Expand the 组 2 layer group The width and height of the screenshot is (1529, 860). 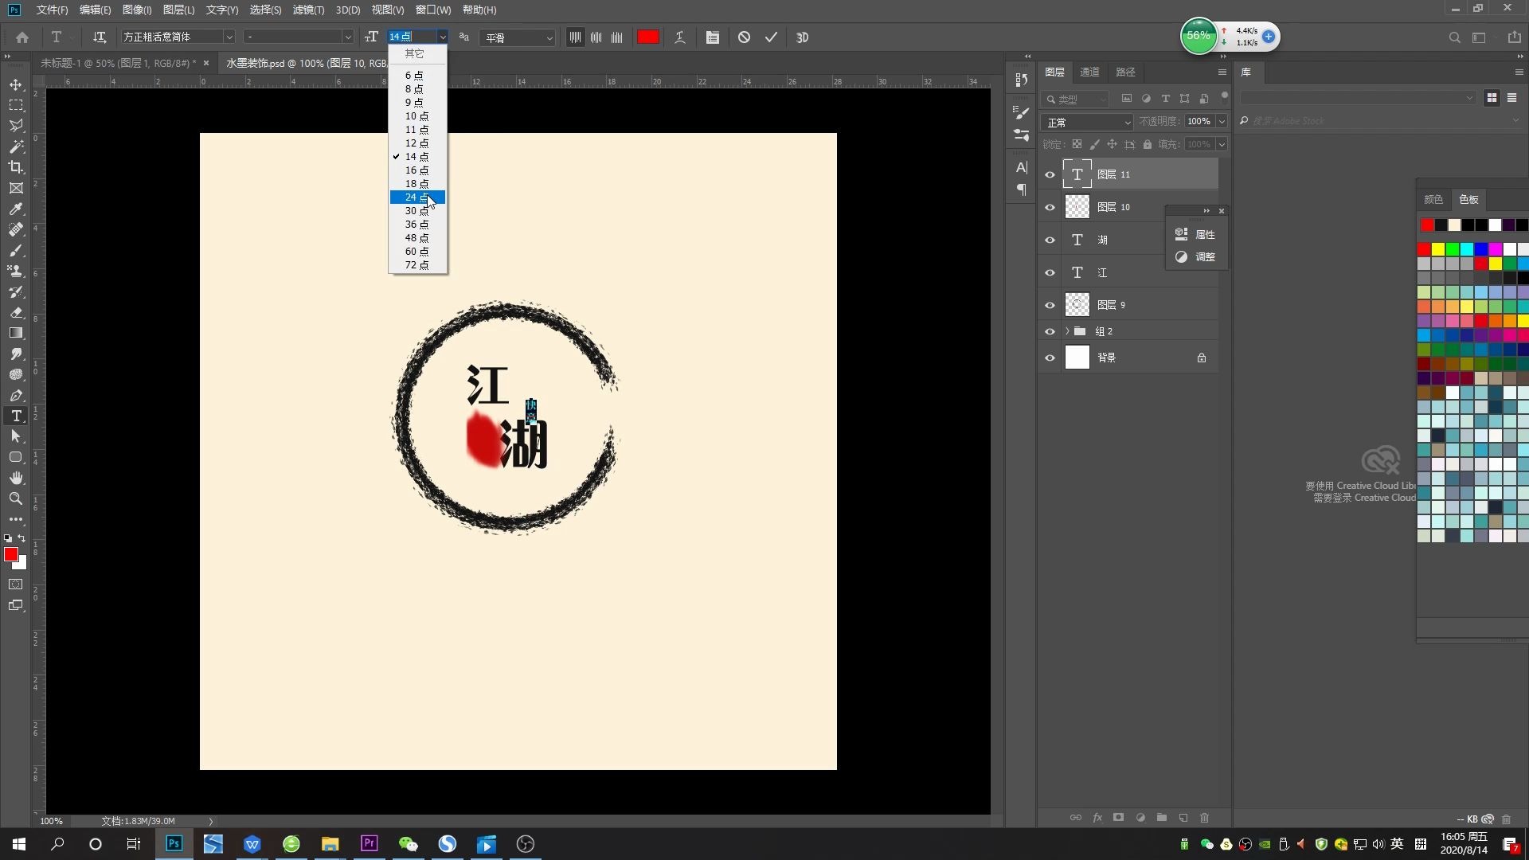tap(1067, 331)
